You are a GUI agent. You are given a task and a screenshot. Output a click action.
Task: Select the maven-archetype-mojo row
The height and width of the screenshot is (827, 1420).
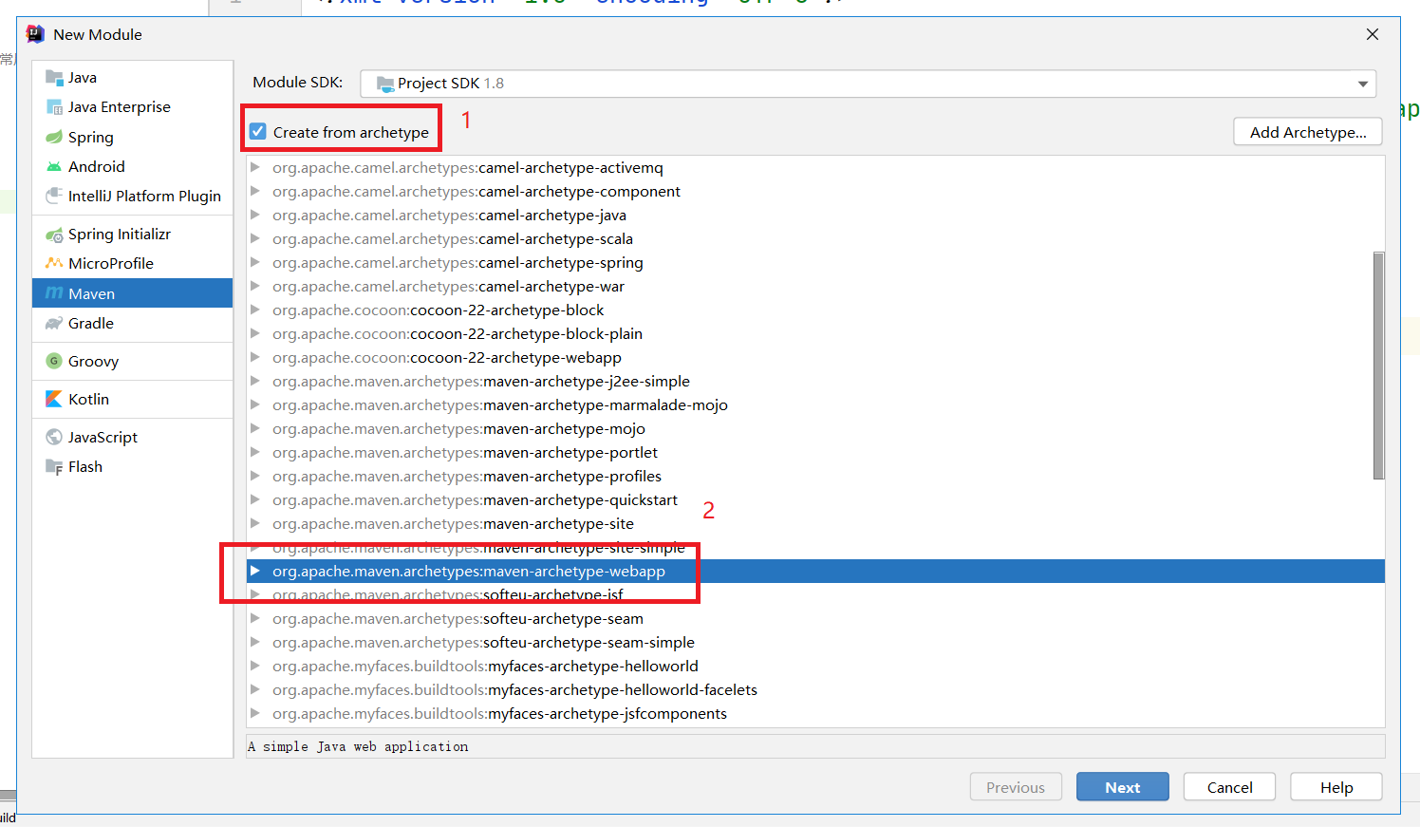coord(815,428)
